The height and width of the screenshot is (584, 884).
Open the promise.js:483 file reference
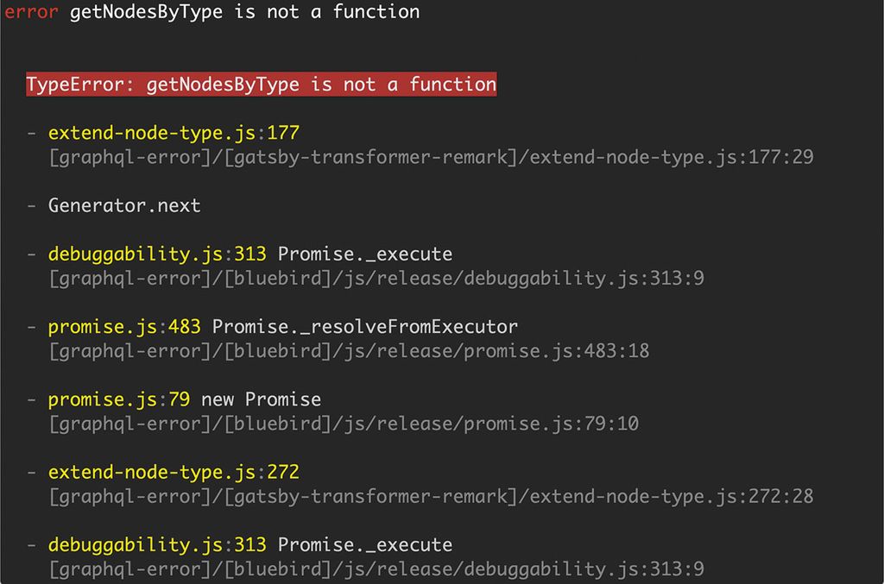[124, 327]
